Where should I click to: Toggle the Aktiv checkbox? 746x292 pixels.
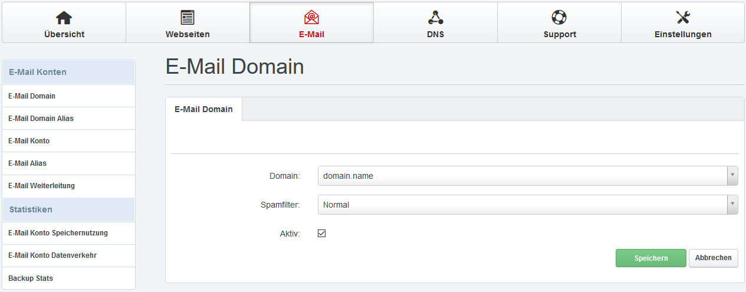click(x=322, y=234)
